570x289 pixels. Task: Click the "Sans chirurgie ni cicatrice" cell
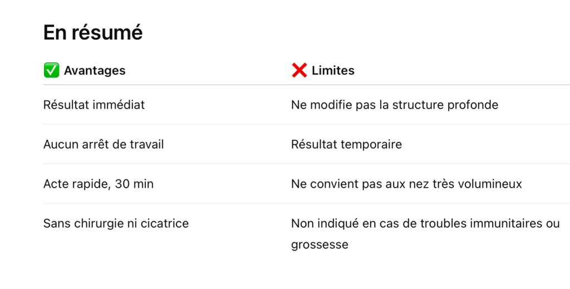(x=116, y=224)
